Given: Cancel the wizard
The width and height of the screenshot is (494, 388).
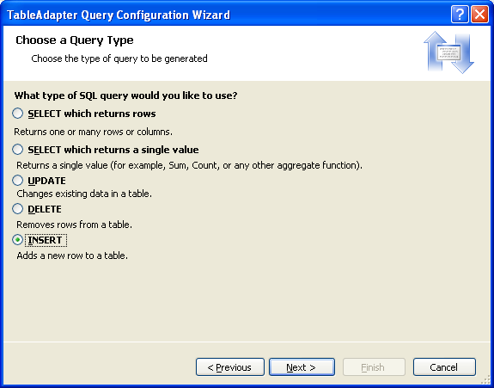Looking at the screenshot, I should click(444, 367).
